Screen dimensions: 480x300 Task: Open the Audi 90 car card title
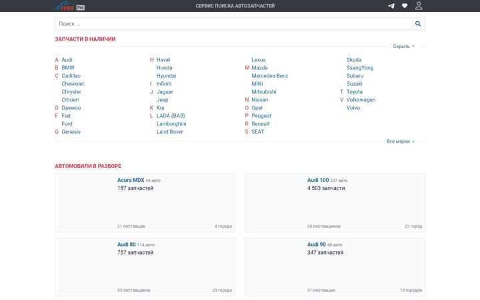pyautogui.click(x=317, y=244)
